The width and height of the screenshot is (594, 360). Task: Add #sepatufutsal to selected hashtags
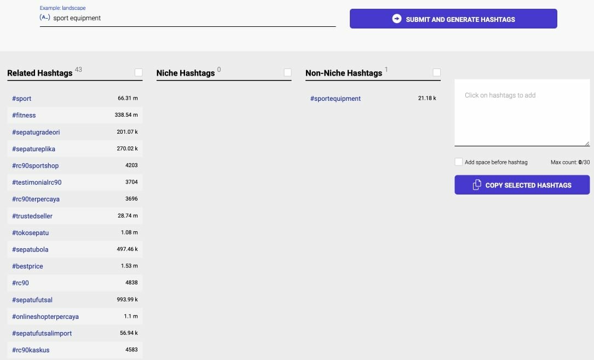[32, 300]
